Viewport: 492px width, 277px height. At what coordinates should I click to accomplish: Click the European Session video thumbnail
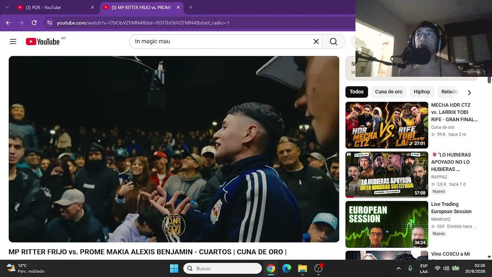(x=387, y=224)
